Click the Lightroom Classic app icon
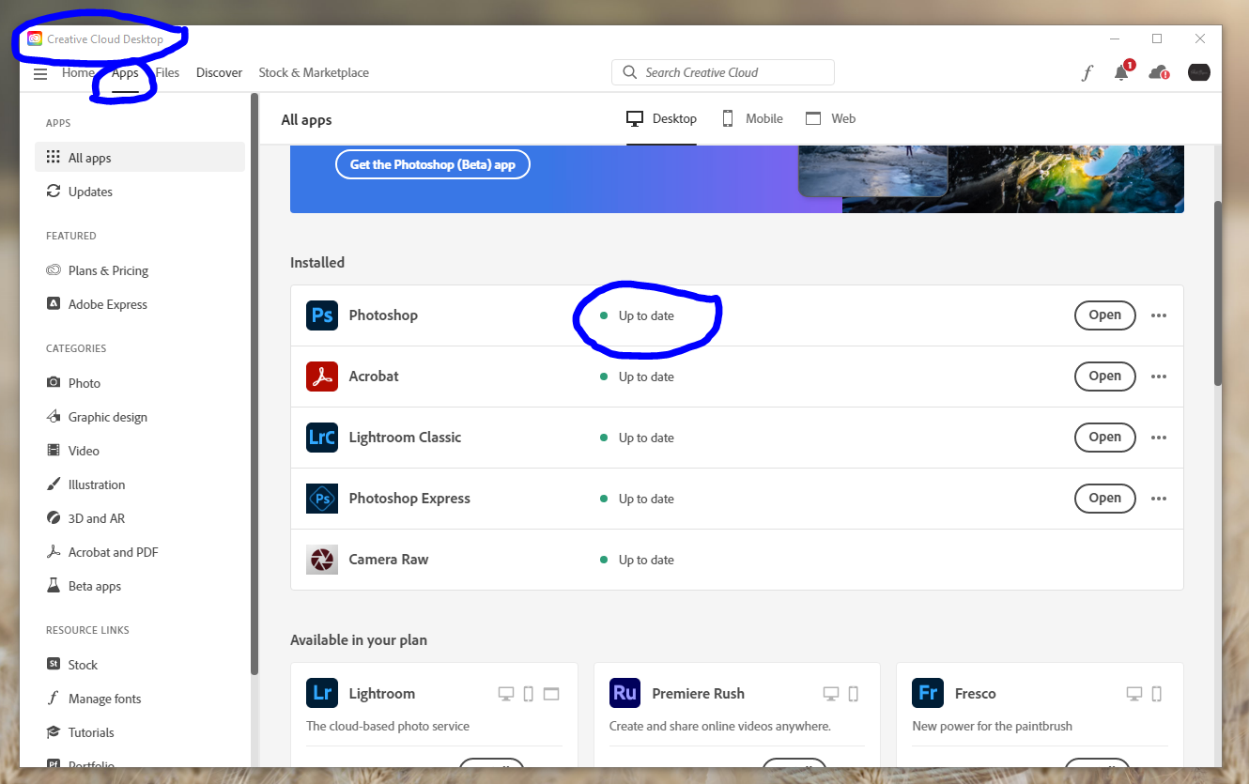The width and height of the screenshot is (1249, 784). (x=322, y=438)
